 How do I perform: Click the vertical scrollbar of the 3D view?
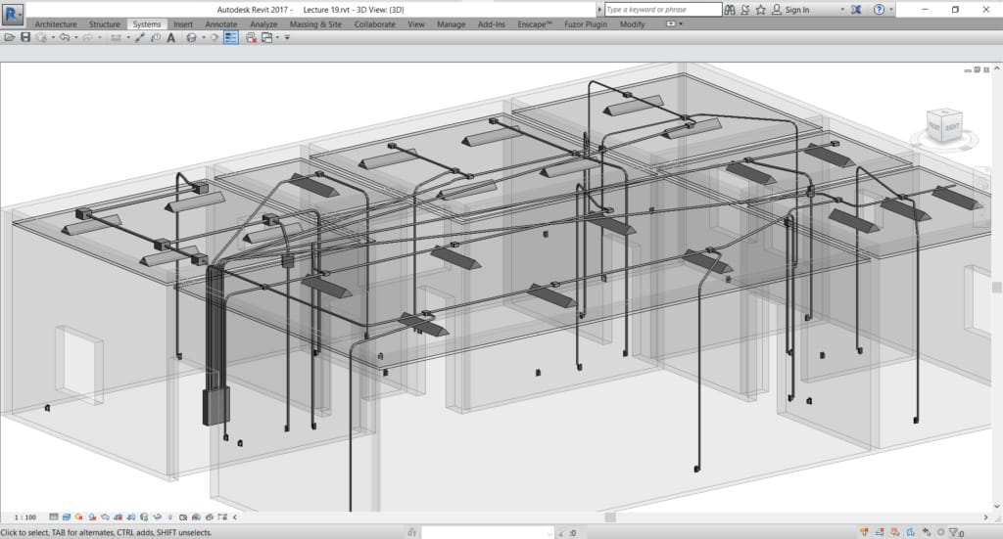(996, 288)
